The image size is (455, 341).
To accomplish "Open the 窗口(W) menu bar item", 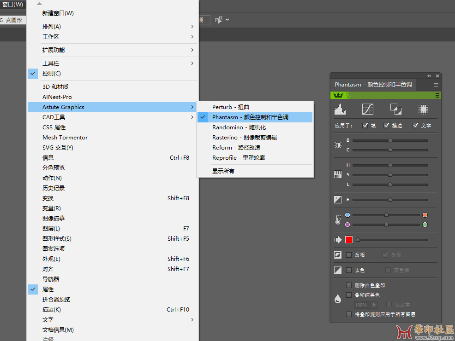I will click(13, 4).
